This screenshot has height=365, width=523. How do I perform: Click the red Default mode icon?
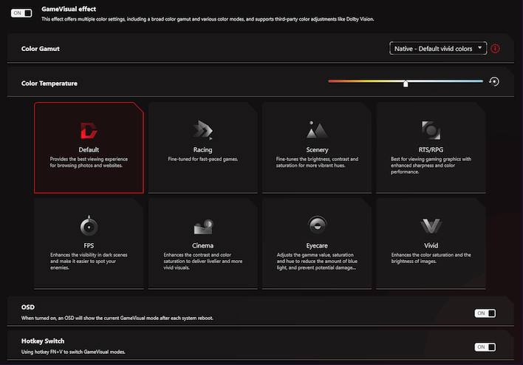click(89, 131)
